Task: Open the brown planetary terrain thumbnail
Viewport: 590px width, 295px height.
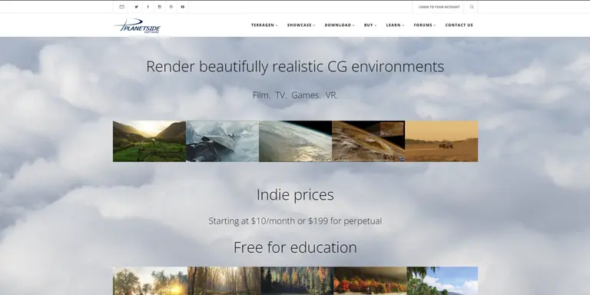Action: point(369,141)
